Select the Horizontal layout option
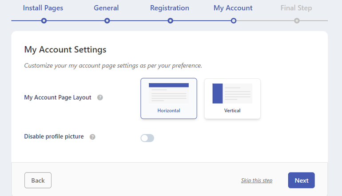The height and width of the screenshot is (196, 342). pyautogui.click(x=169, y=98)
